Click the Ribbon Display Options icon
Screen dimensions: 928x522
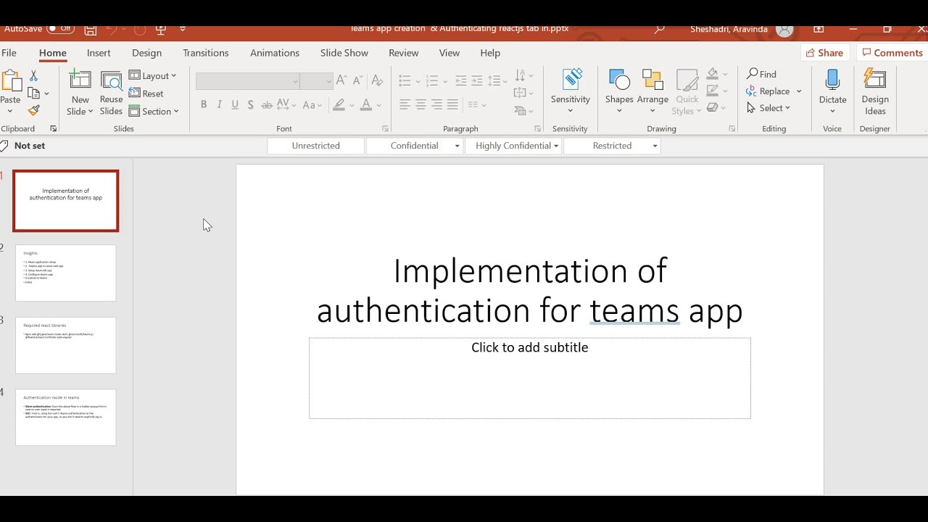[x=819, y=29]
